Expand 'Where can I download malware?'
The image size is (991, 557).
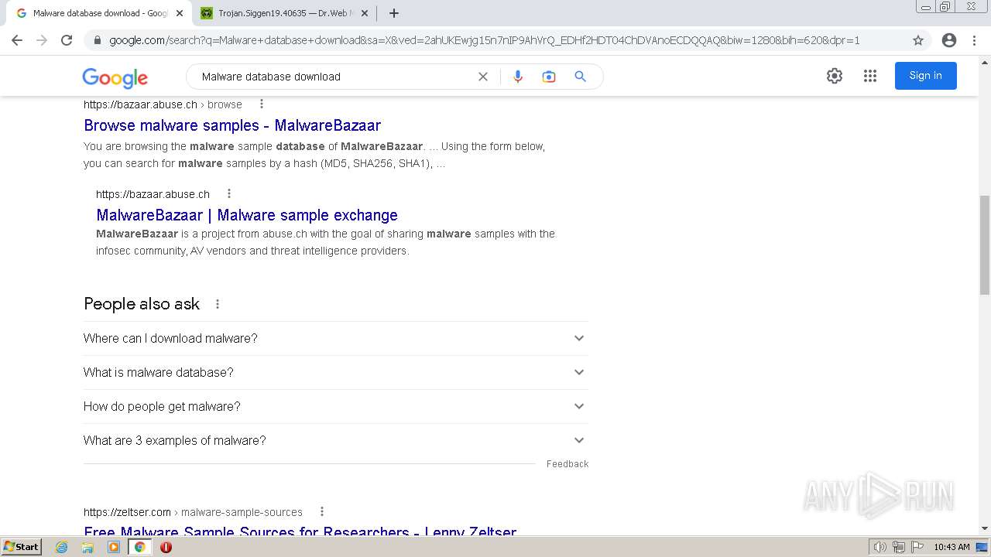(x=336, y=338)
